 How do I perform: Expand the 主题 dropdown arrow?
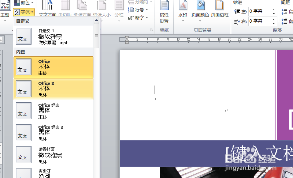[5, 21]
